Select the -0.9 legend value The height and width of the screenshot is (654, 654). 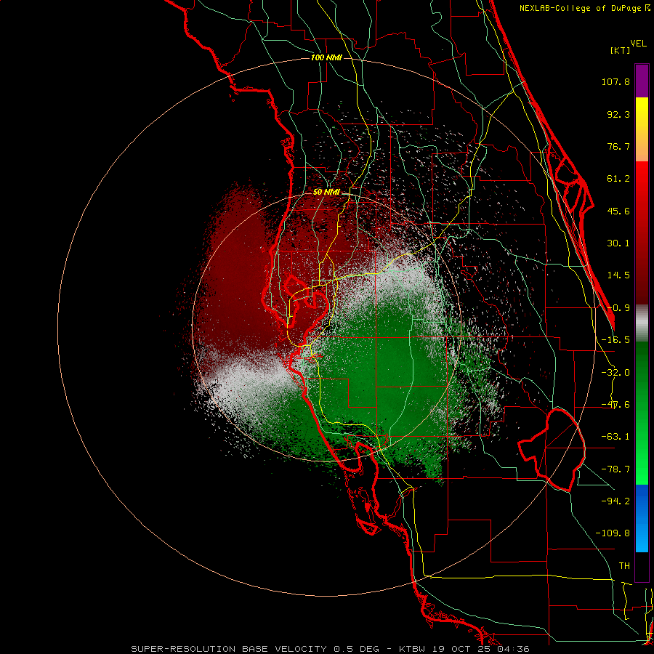(618, 308)
